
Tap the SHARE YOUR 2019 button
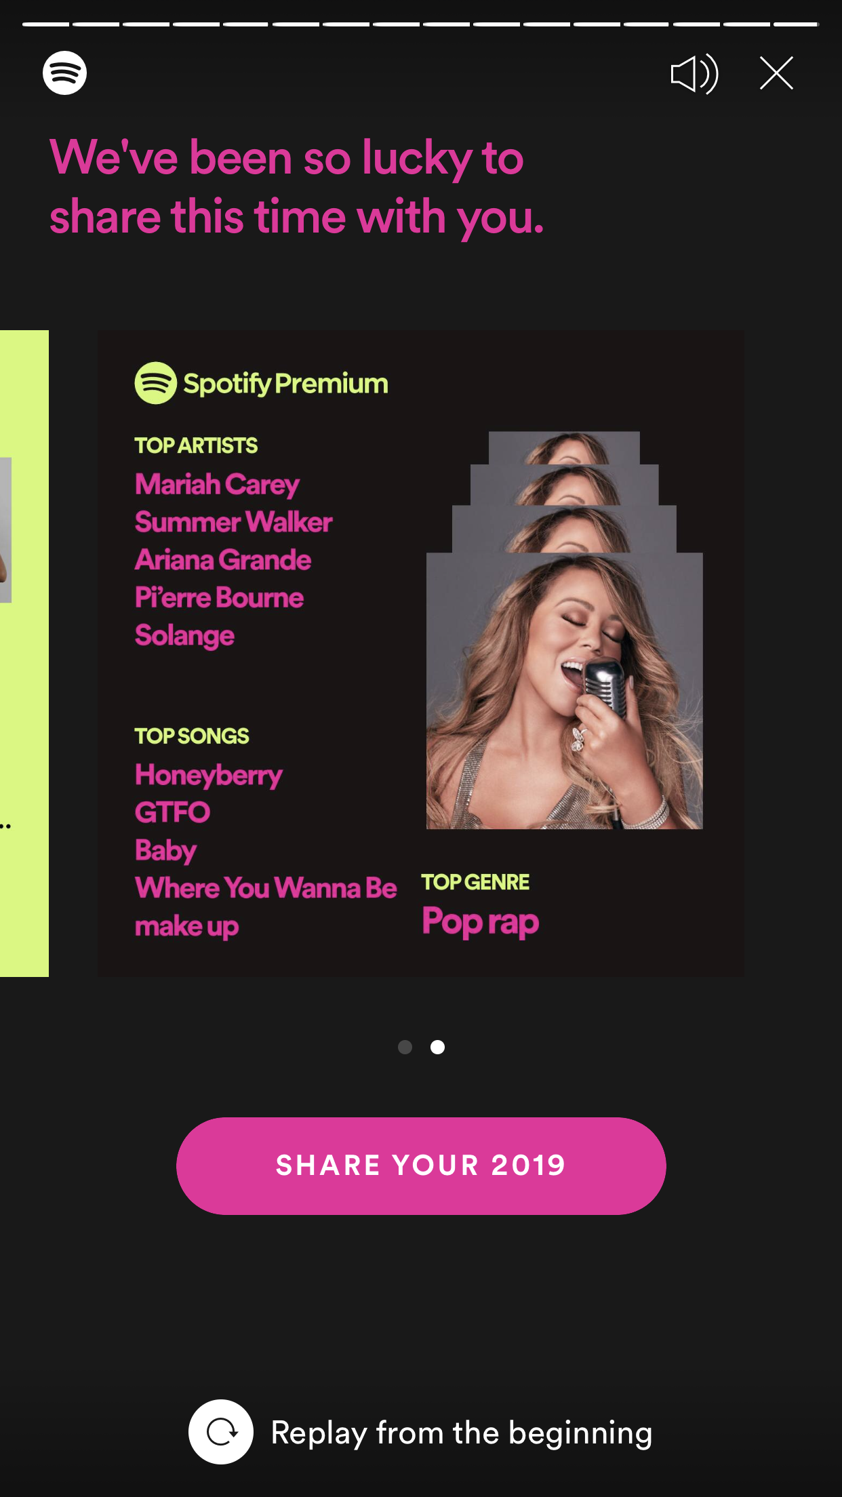[x=421, y=1165]
